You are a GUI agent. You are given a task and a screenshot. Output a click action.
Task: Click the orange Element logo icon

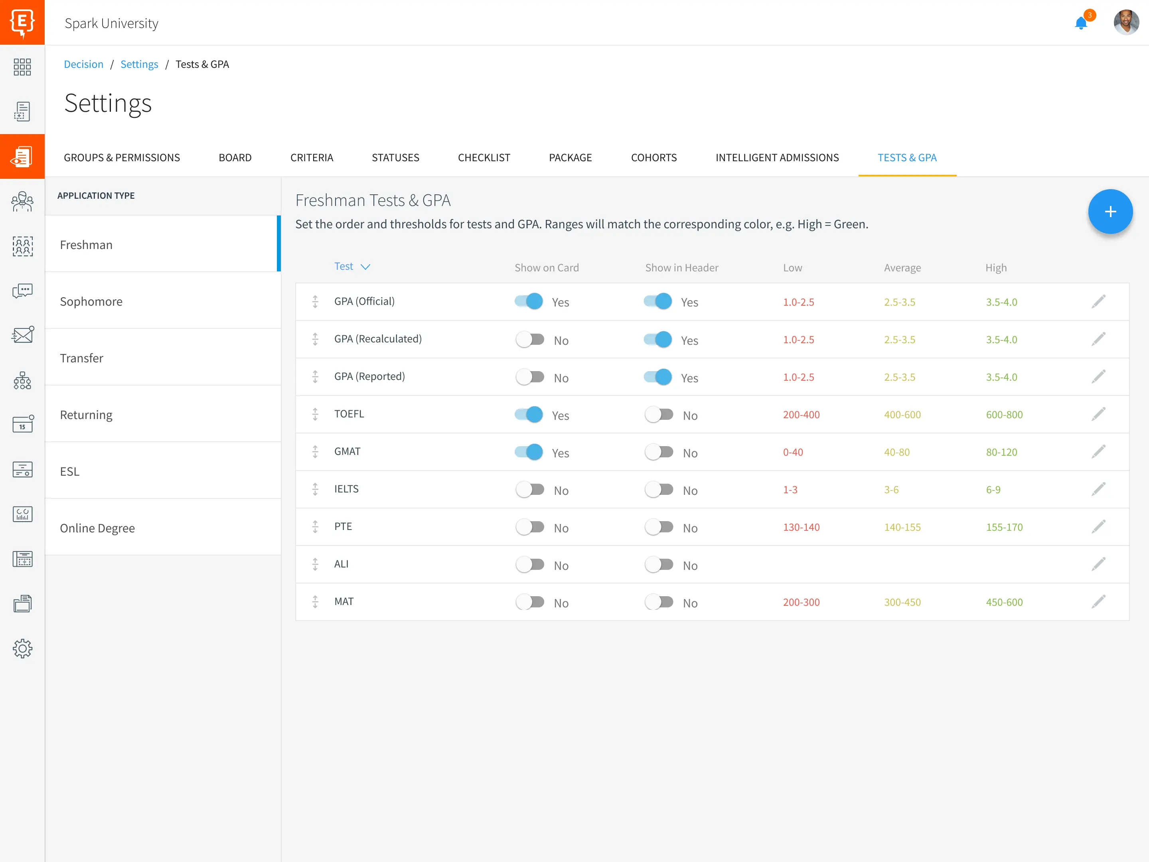click(22, 22)
